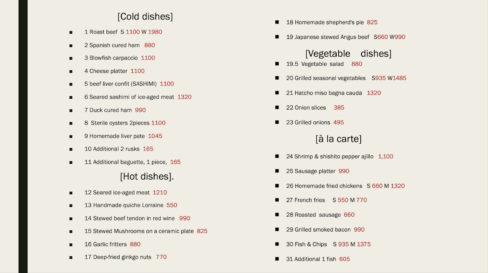This screenshot has width=488, height=273.
Task: Click the [Hot dishes] heading
Action: 147,176
